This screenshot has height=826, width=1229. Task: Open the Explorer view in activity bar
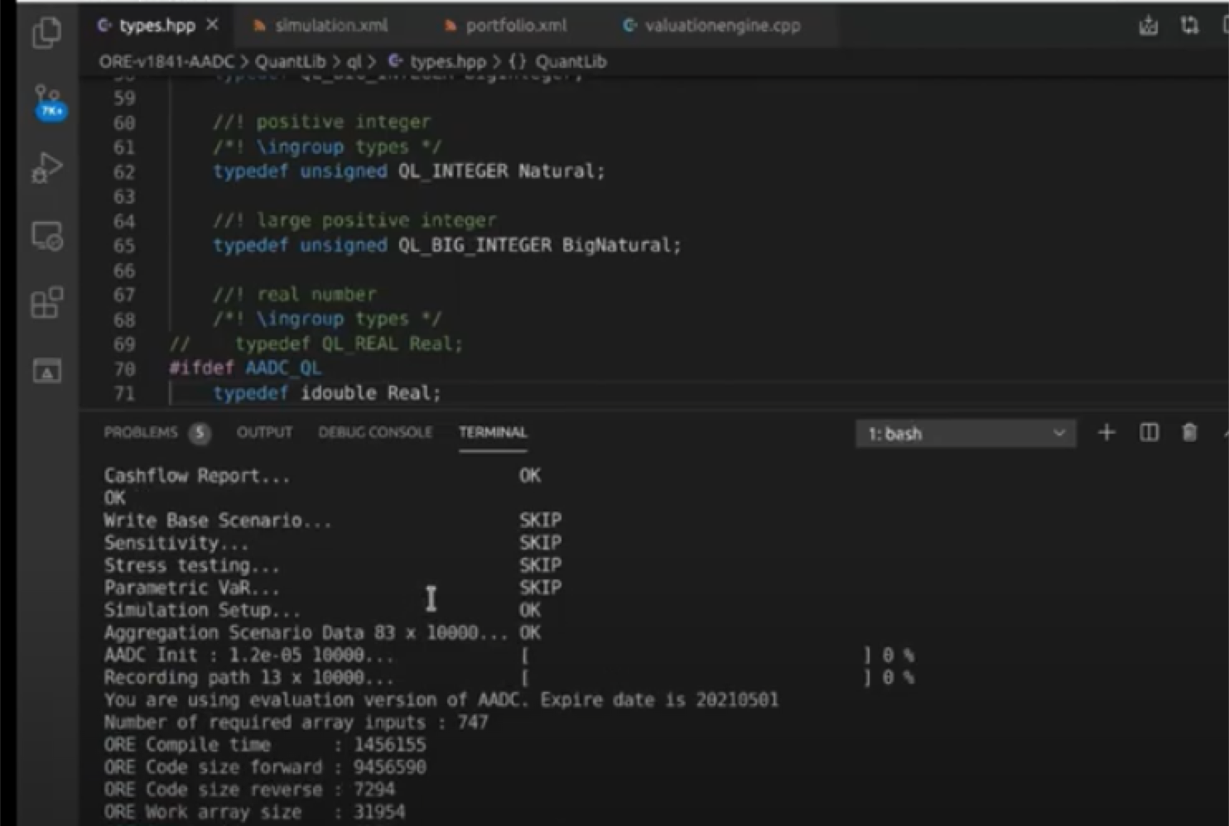[46, 33]
